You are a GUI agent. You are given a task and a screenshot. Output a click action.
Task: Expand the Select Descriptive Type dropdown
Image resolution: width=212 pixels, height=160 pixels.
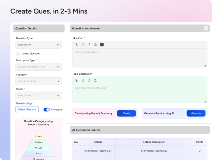39,67
